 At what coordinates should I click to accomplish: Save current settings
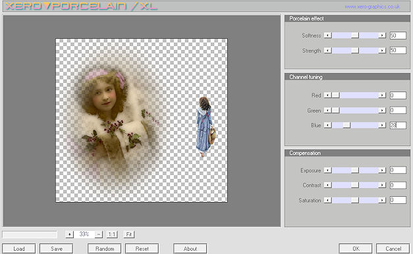57,249
